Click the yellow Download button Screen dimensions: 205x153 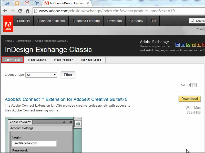click(190, 99)
